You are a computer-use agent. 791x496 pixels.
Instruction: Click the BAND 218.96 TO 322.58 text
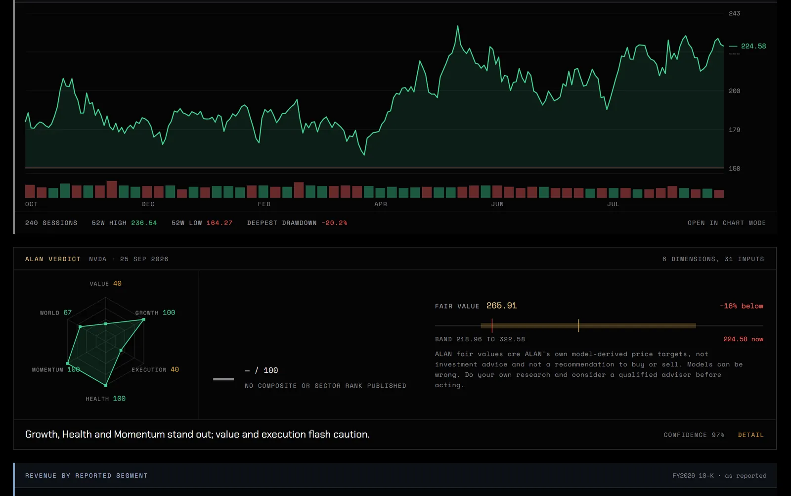click(x=480, y=339)
